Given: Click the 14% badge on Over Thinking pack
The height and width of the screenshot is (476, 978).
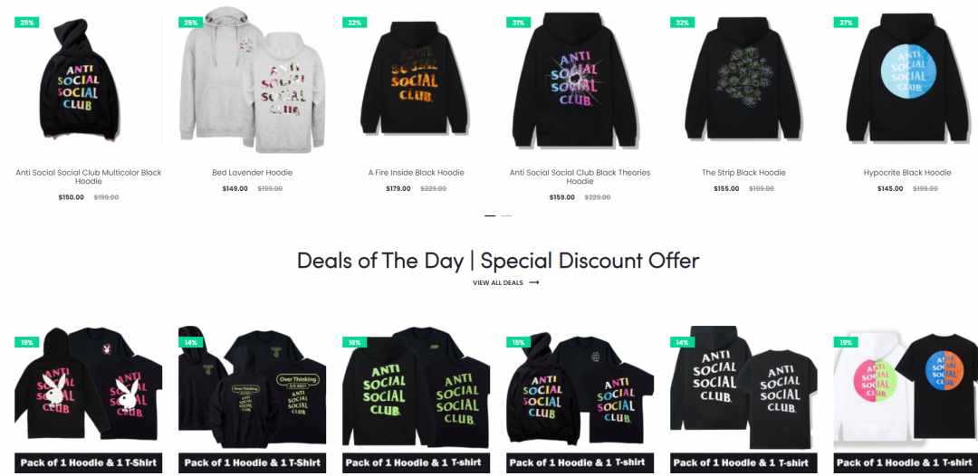Looking at the screenshot, I should tap(191, 342).
